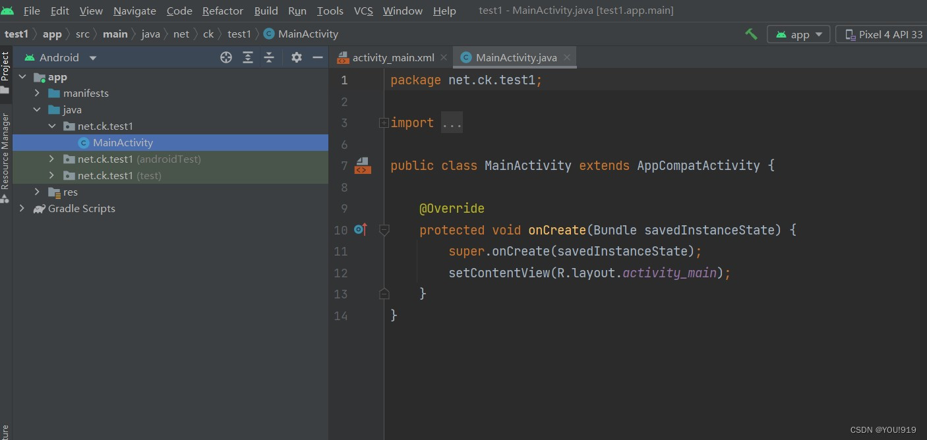Click the Collapse All icon
Viewport: 927px width, 440px height.
[269, 57]
